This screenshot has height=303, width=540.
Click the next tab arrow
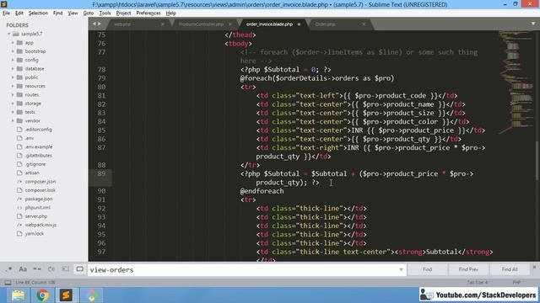point(100,24)
